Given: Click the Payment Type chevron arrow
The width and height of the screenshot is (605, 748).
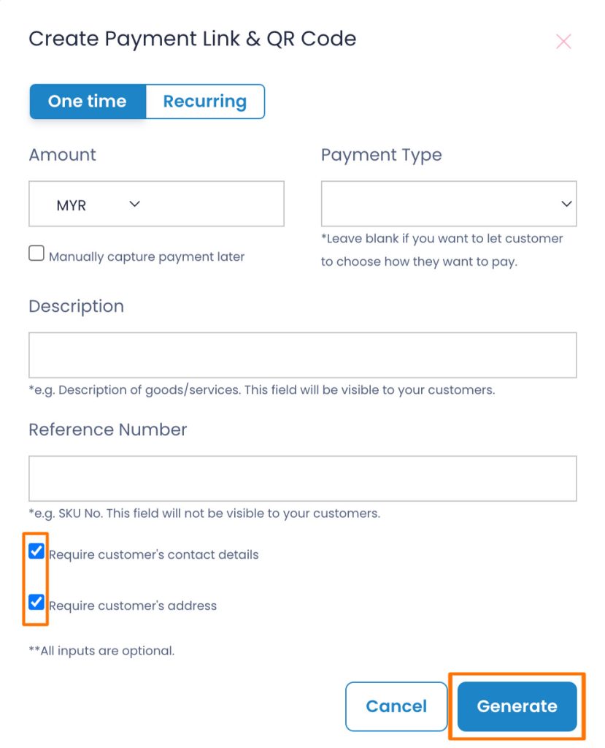Looking at the screenshot, I should click(566, 205).
